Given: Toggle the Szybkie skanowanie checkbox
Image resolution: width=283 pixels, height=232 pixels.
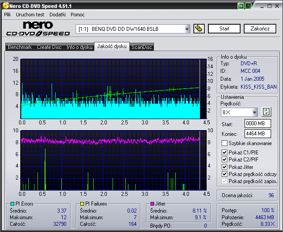Looking at the screenshot, I should 224,143.
